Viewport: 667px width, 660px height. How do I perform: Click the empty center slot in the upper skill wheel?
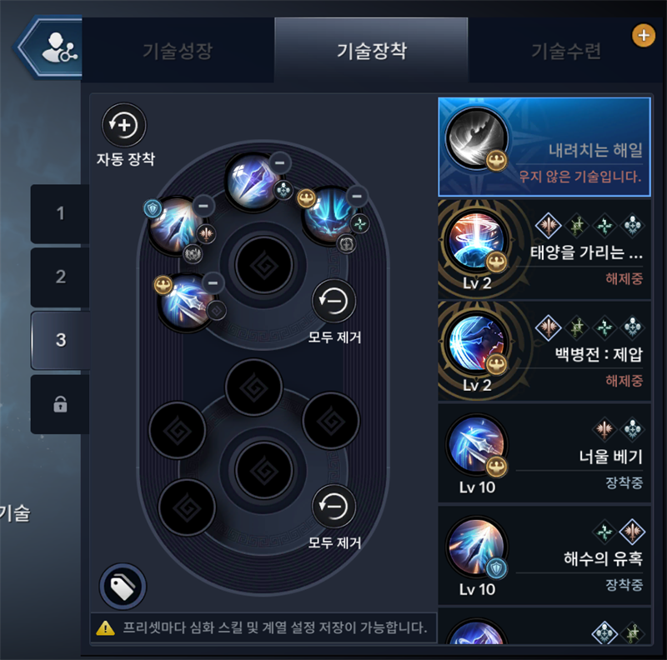coord(263,264)
